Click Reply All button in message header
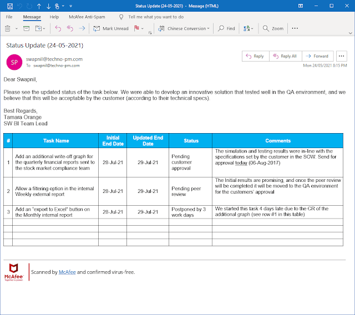Image resolution: width=355 pixels, height=315 pixels. [286, 56]
